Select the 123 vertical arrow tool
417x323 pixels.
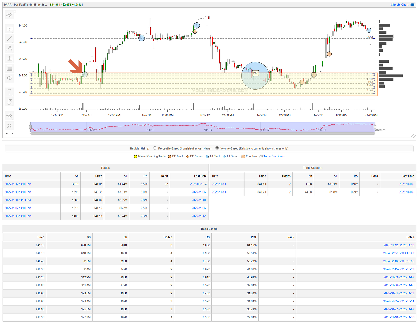pos(9,92)
